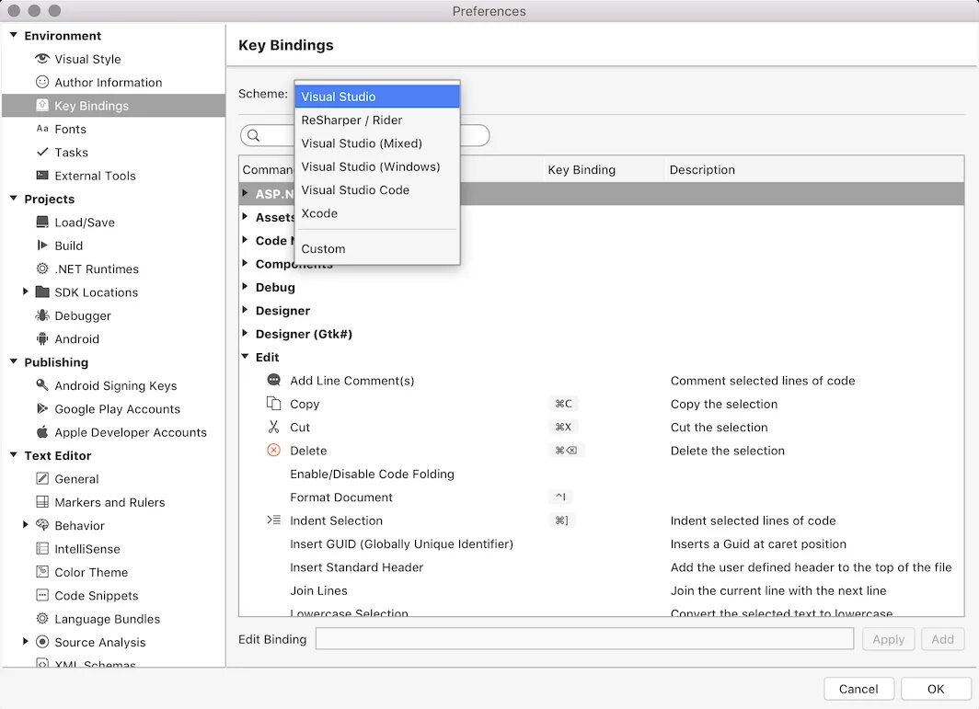Click the search magnifier icon

(254, 135)
